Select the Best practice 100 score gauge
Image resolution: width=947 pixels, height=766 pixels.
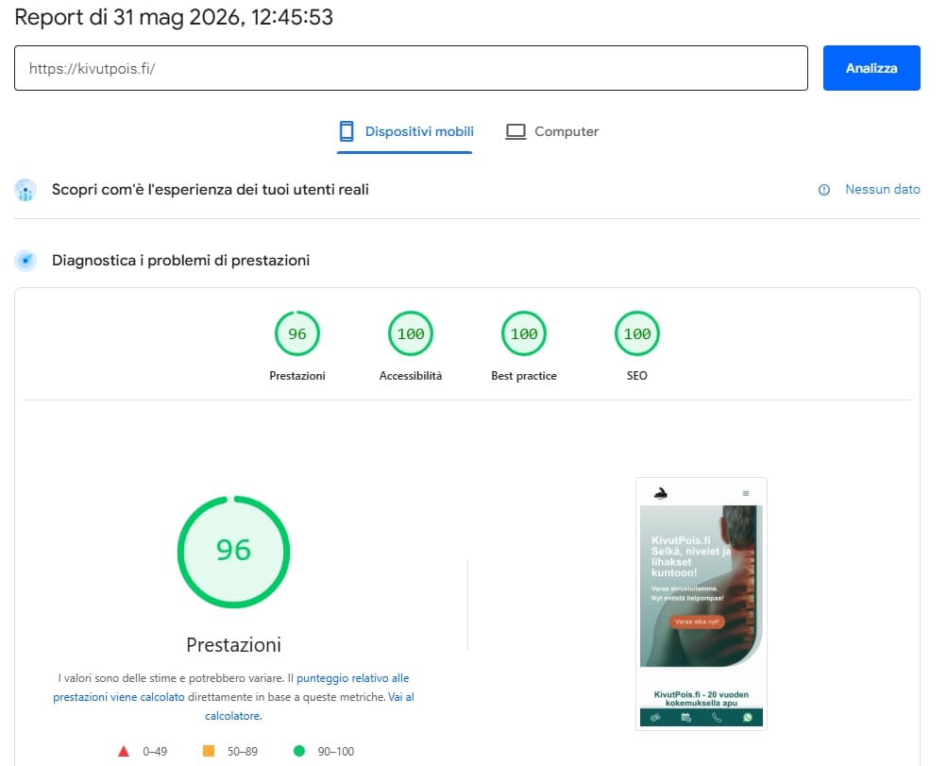[524, 333]
